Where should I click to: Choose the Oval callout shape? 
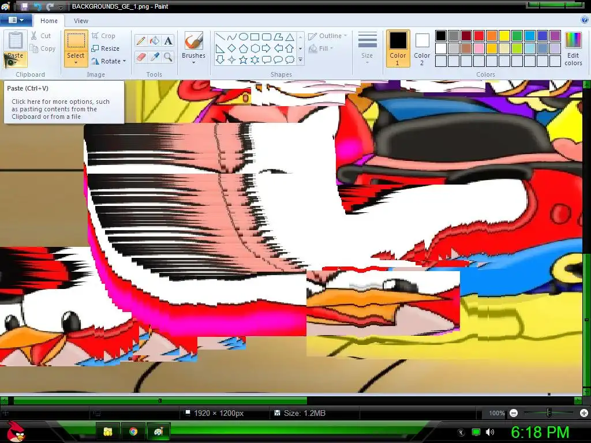pos(278,59)
